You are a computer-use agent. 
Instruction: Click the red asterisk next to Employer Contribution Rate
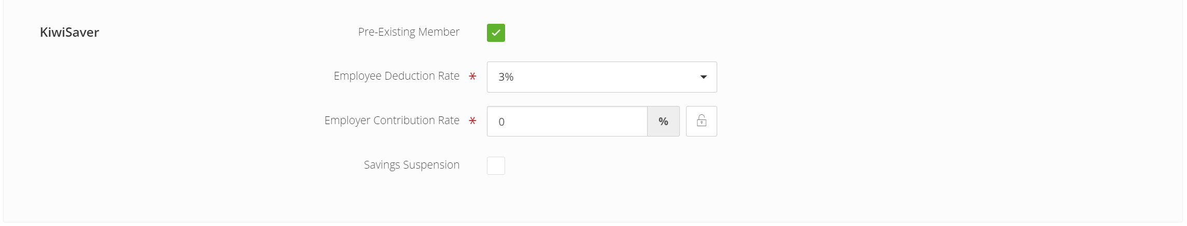point(472,121)
